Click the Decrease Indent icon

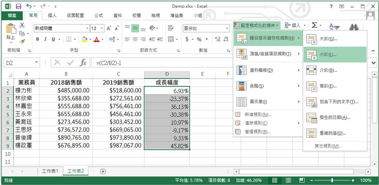click(x=152, y=39)
